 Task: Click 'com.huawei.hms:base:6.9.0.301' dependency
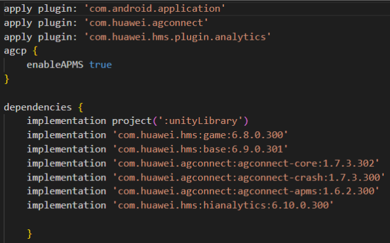point(200,149)
